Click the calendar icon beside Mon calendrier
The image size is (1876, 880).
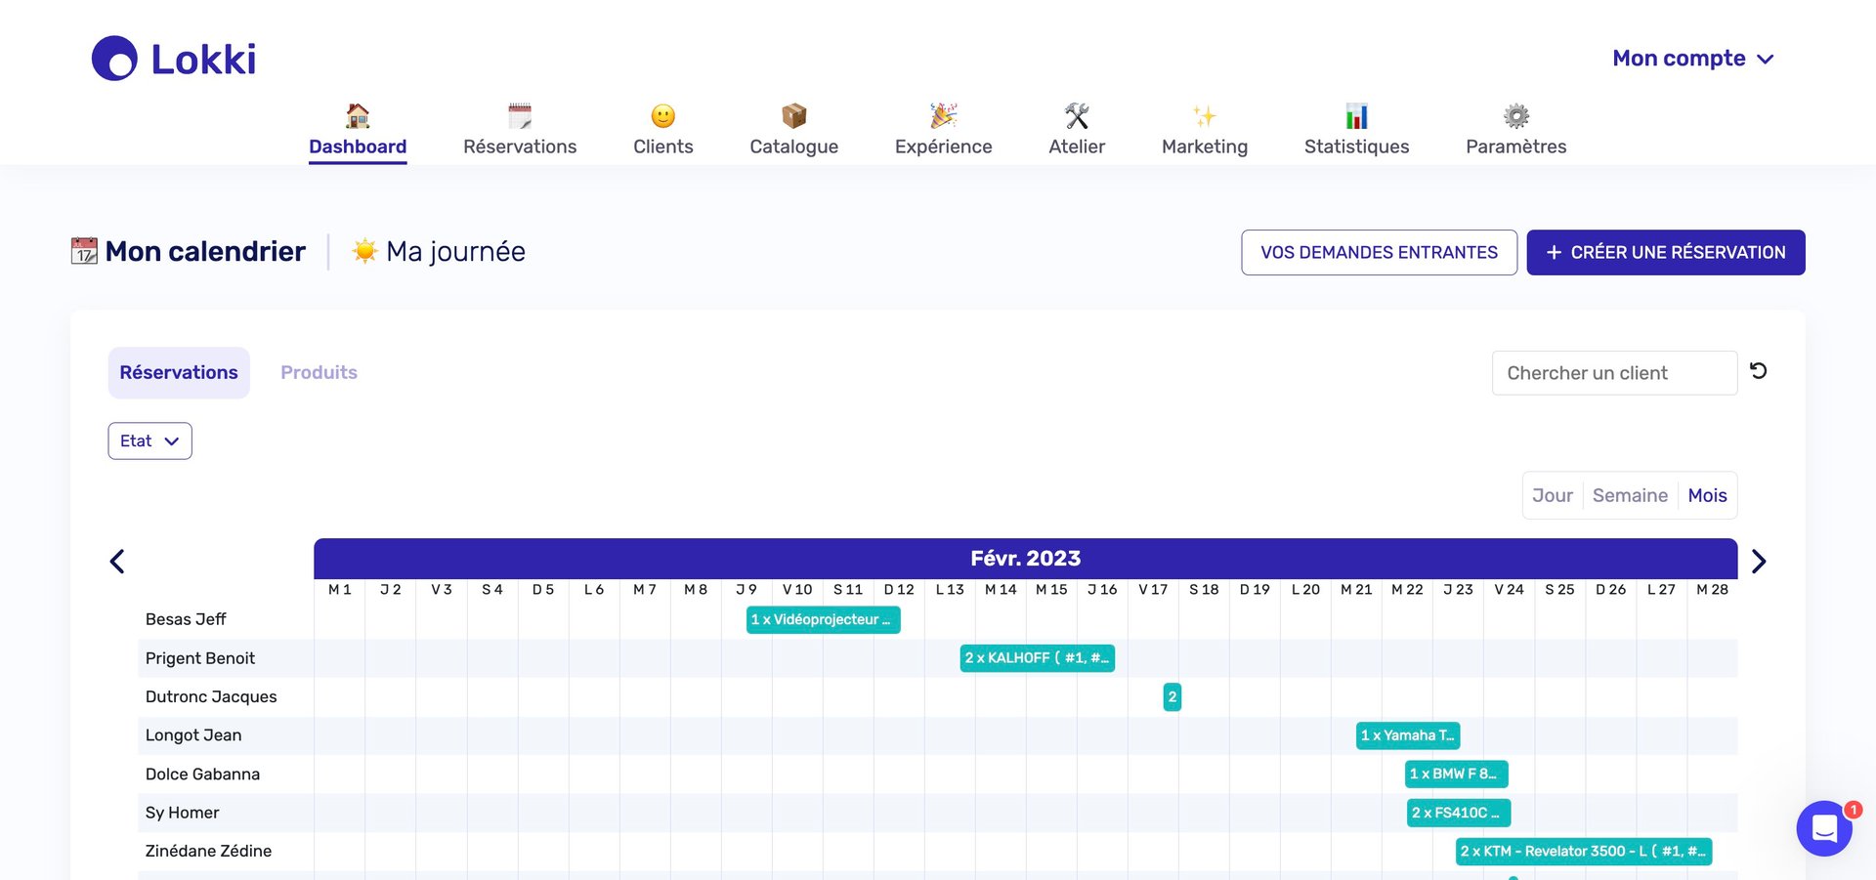pyautogui.click(x=84, y=251)
